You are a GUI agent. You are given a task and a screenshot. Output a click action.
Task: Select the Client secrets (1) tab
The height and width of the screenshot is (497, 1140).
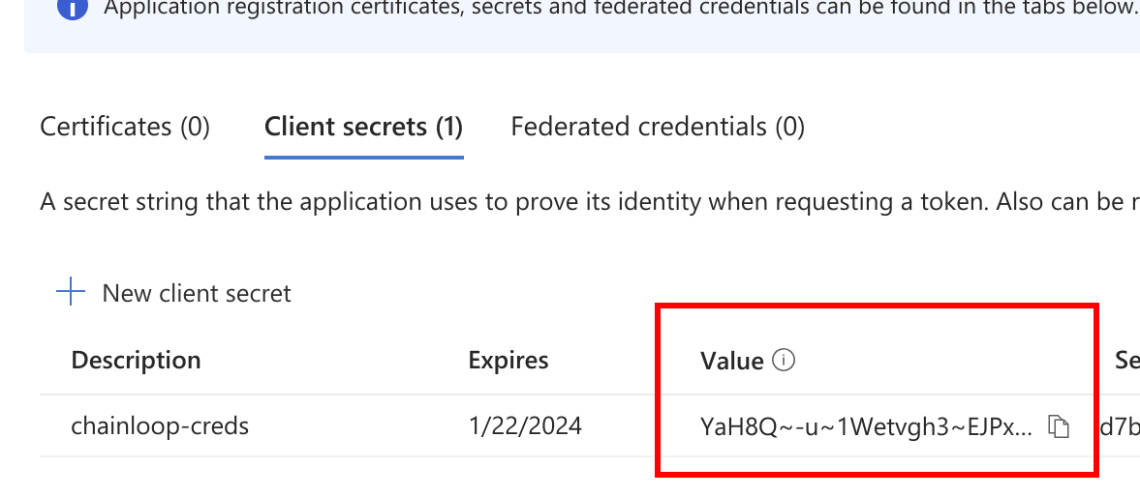coord(363,127)
